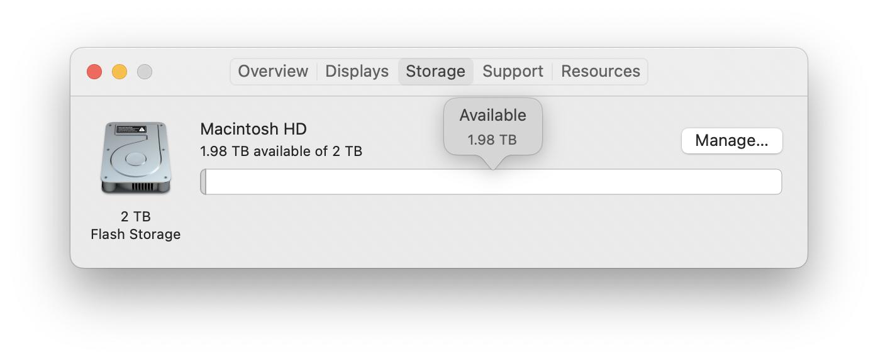Click the grayed-out zoom window button
The image size is (878, 361).
tap(145, 72)
